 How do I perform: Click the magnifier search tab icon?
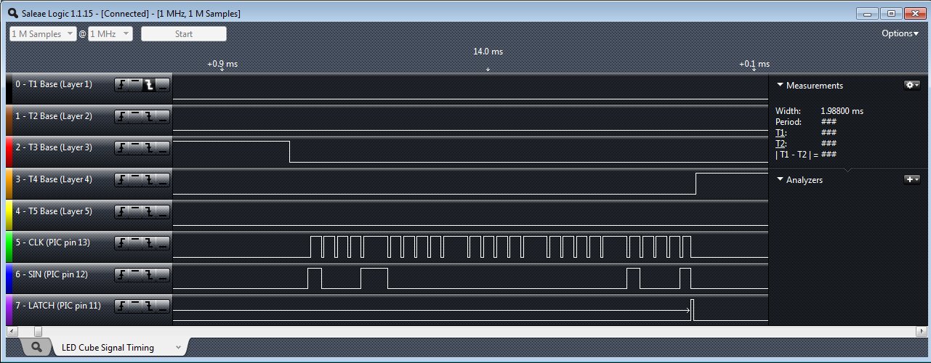click(36, 348)
